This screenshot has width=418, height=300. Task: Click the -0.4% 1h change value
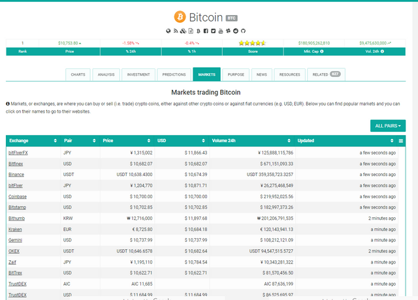[190, 43]
